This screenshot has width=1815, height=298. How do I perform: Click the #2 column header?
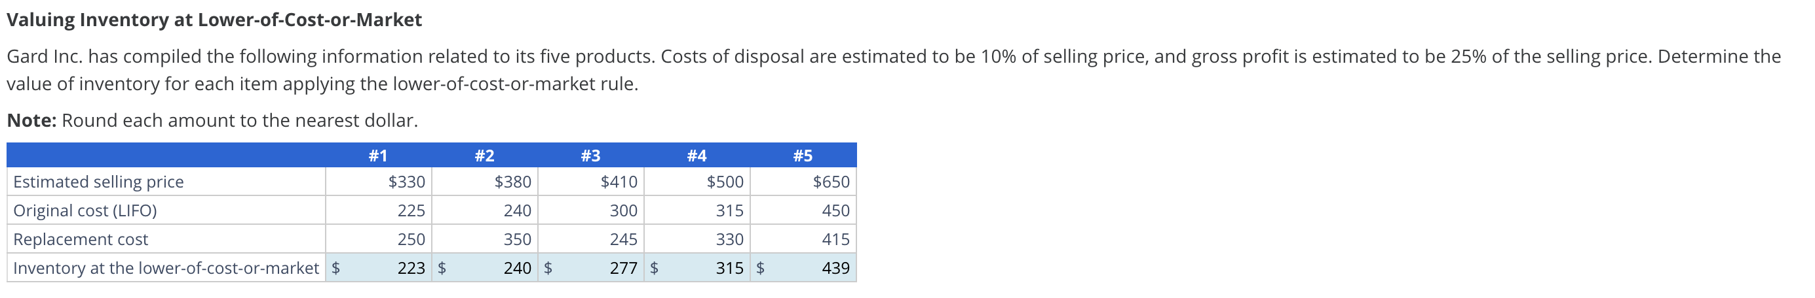click(485, 156)
